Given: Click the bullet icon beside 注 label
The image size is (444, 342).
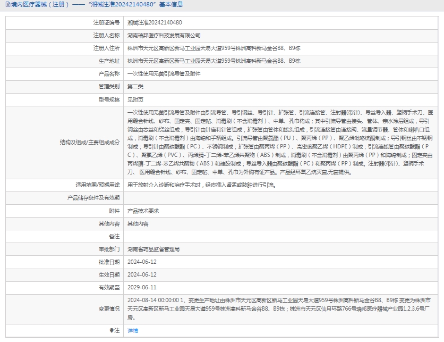Looking at the screenshot, I should pyautogui.click(x=112, y=330).
